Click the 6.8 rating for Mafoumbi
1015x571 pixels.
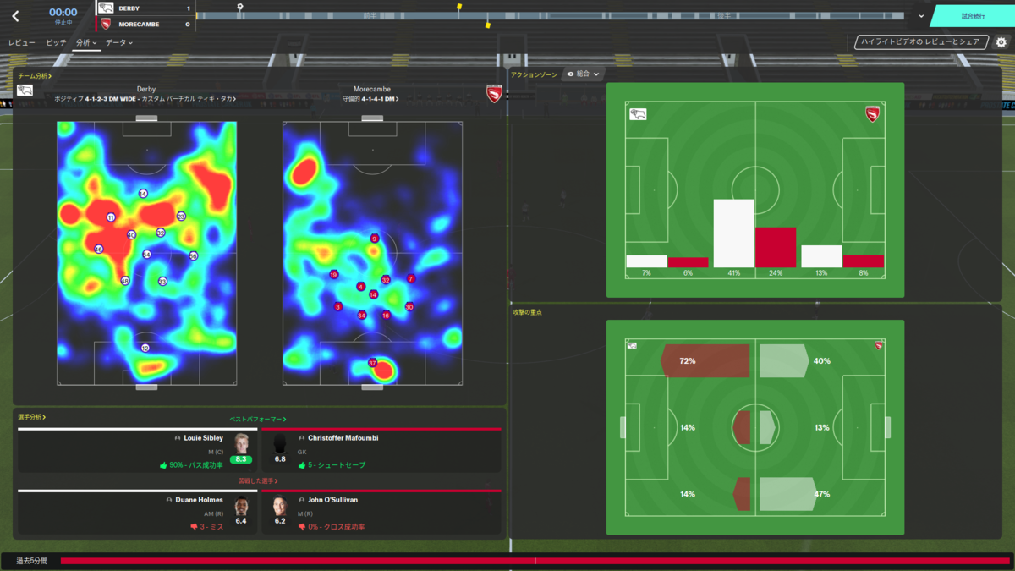coord(280,459)
